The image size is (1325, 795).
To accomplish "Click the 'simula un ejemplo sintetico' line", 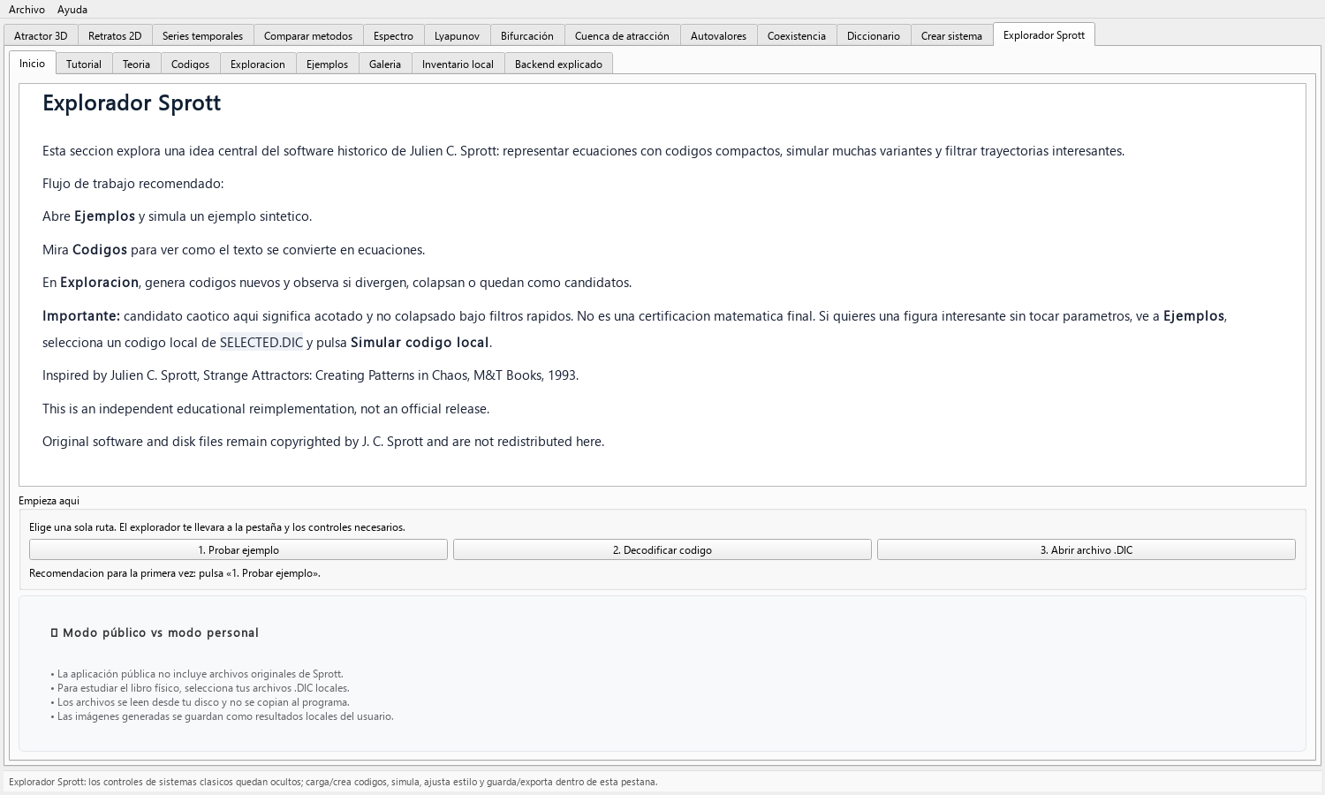I will pos(177,216).
